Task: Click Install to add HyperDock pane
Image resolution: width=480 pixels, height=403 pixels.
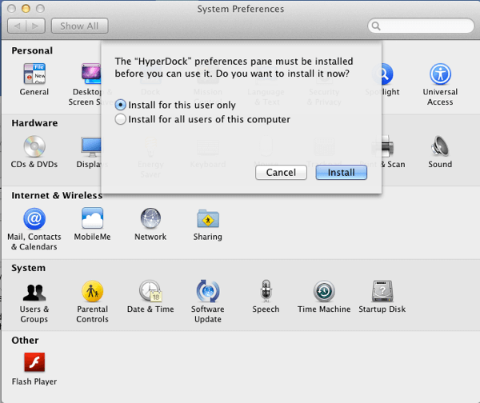Action: [x=342, y=172]
